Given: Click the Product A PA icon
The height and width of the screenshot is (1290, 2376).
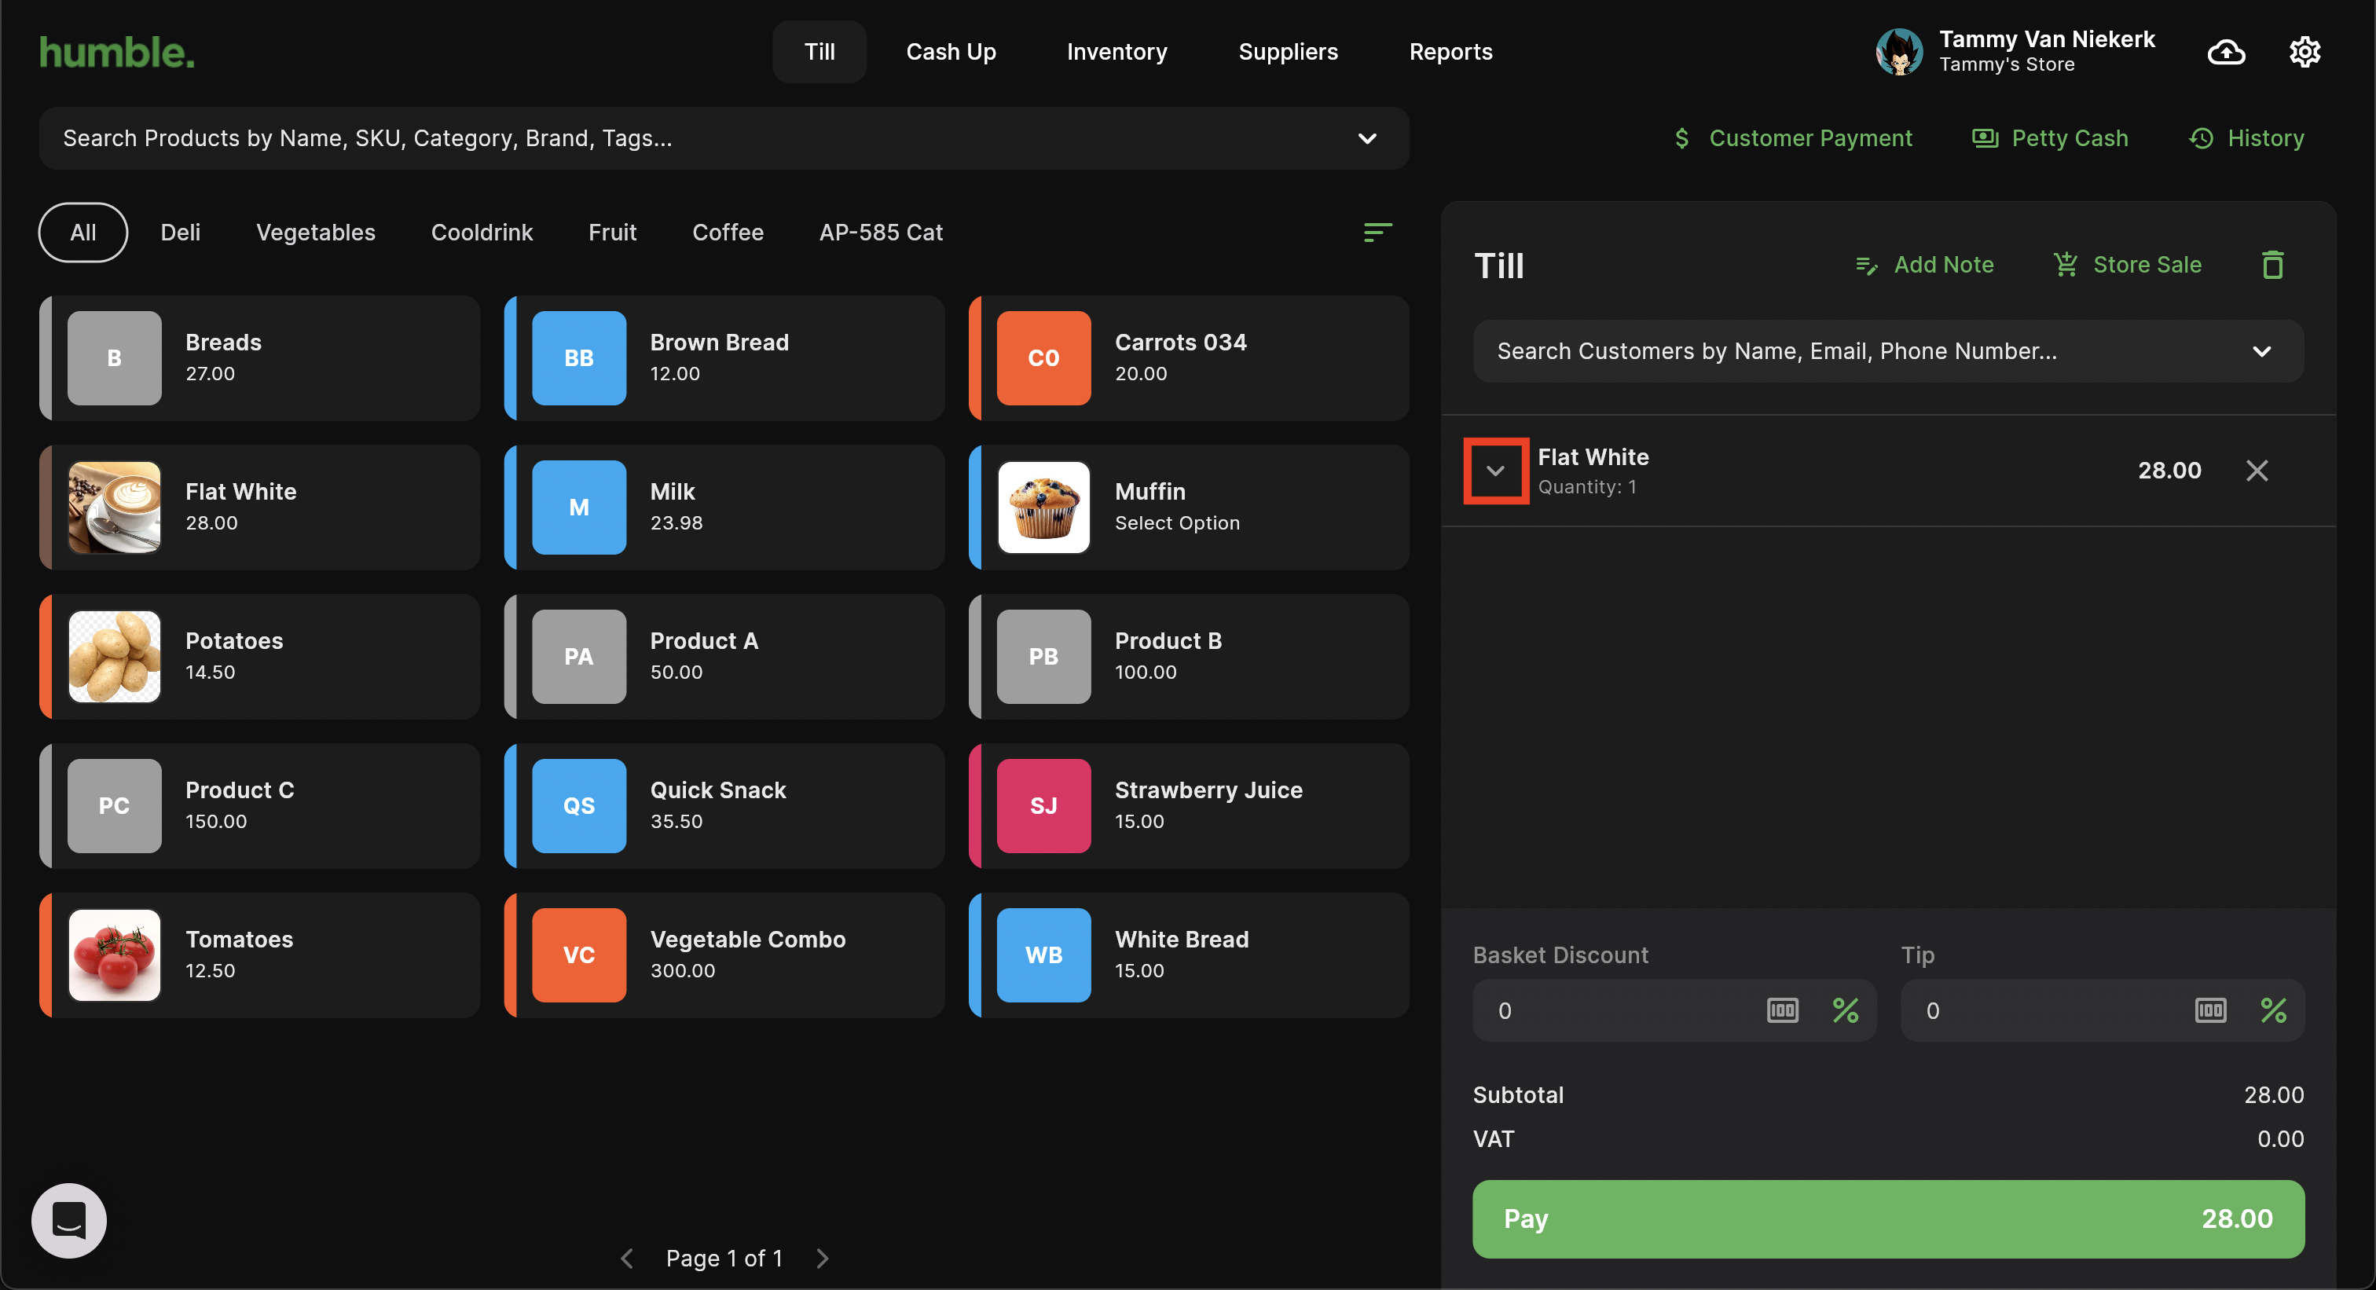Looking at the screenshot, I should [x=578, y=657].
